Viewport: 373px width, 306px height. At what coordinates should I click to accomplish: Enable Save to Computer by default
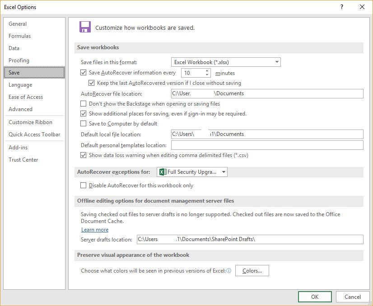point(83,124)
